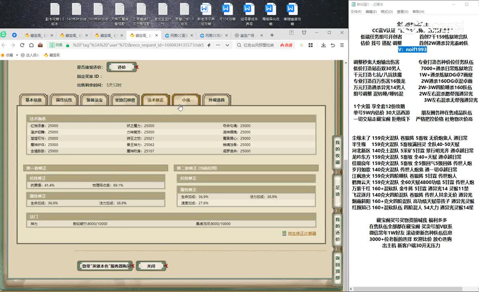Select the 装备法宝 tab
The width and height of the screenshot is (479, 292).
point(95,100)
